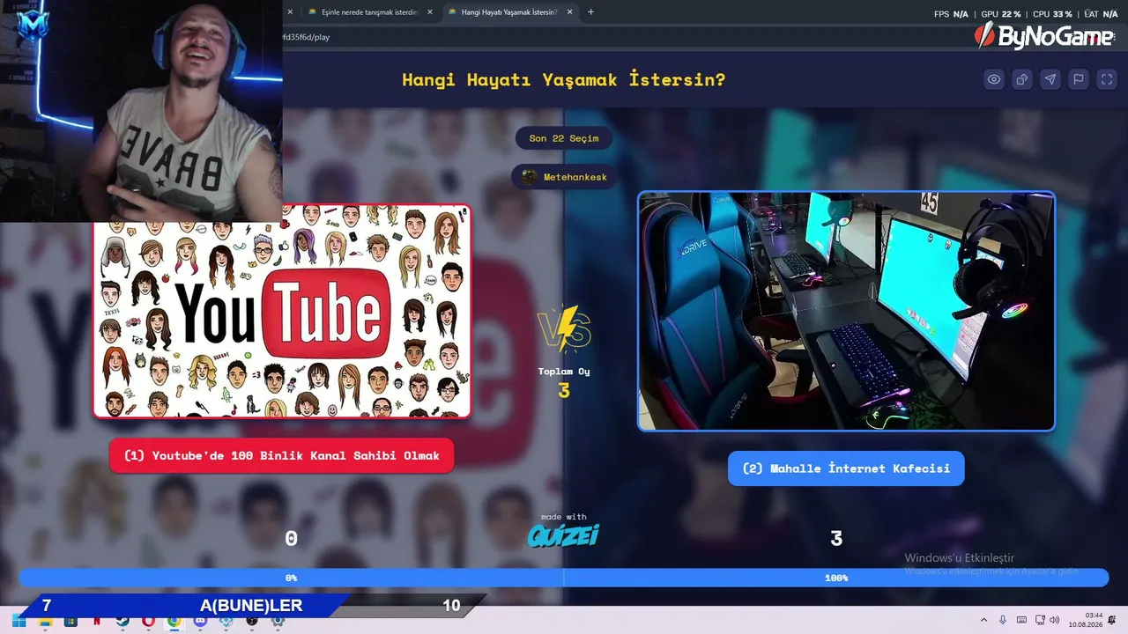Viewport: 1128px width, 634px height.
Task: Open Discord from the taskbar
Action: pyautogui.click(x=200, y=621)
